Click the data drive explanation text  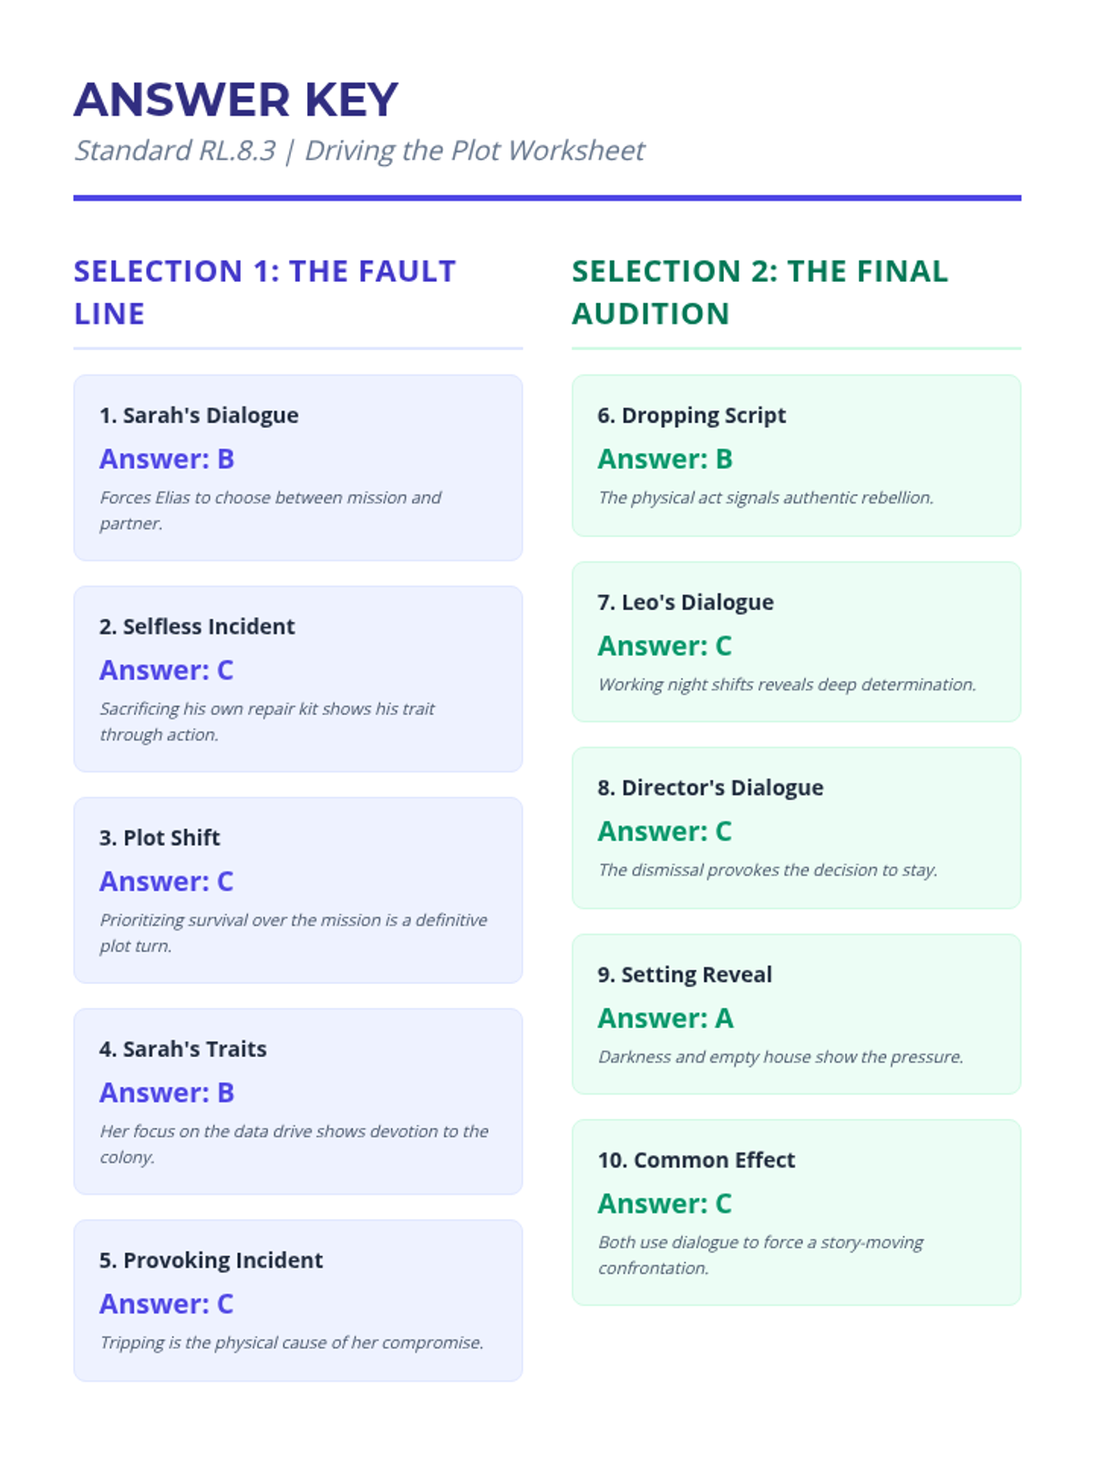[x=294, y=1143]
